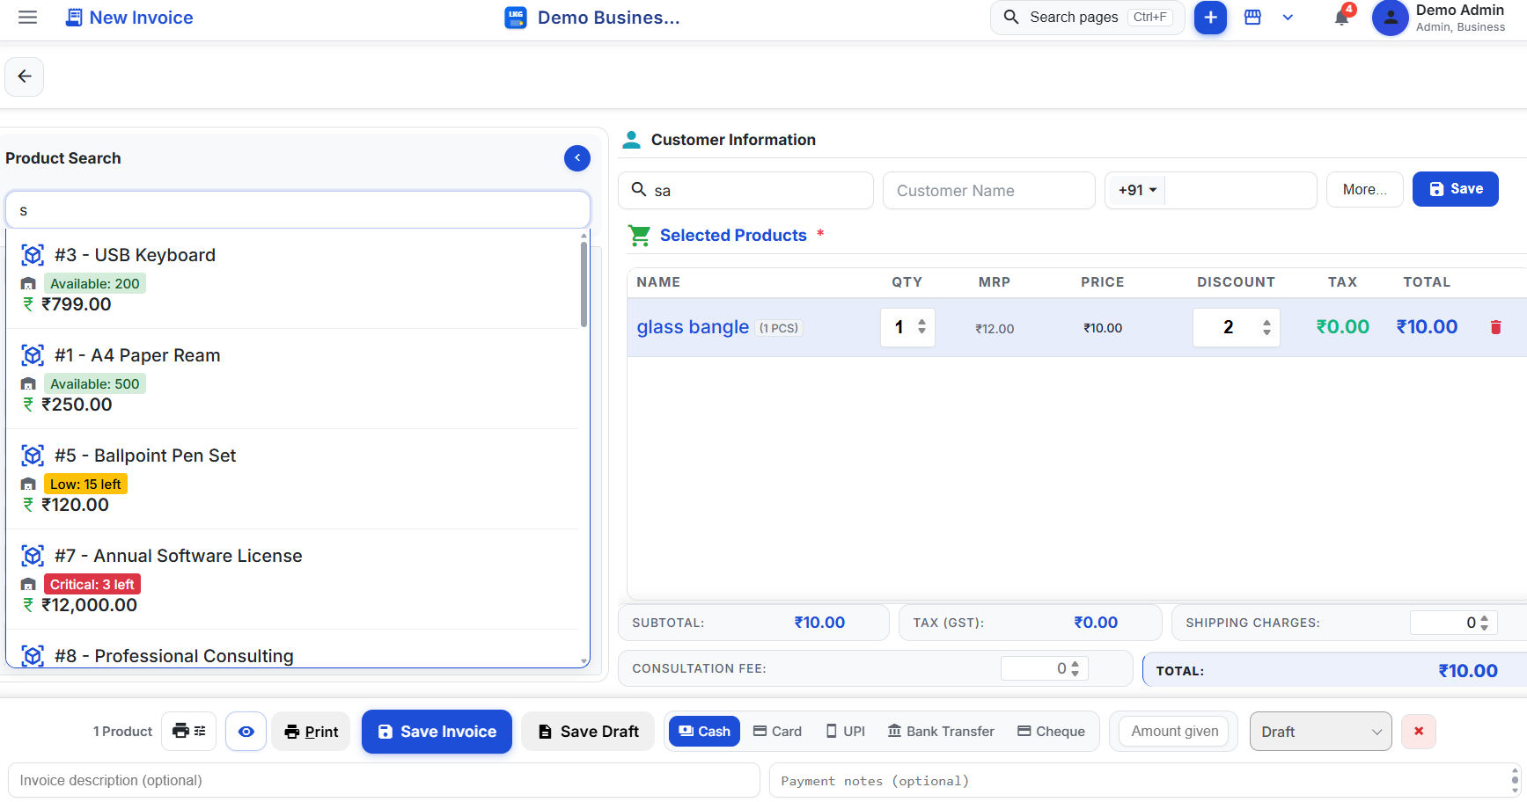Click the Critical: 3 left stock badge

[x=92, y=584]
